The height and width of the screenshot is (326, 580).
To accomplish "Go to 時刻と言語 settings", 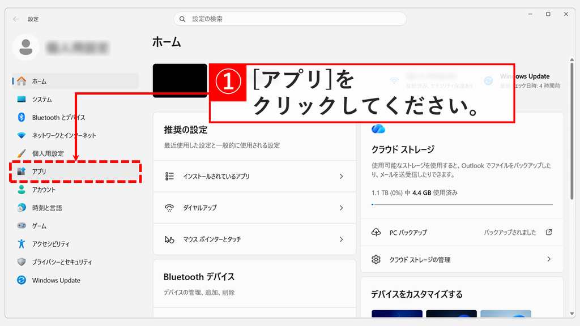I will tap(75, 207).
